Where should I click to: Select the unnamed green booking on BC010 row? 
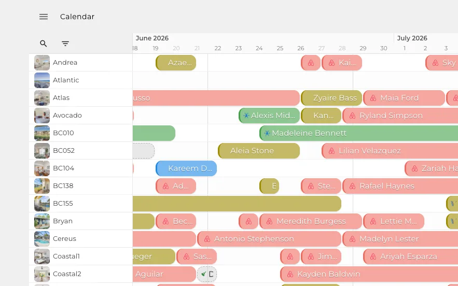pyautogui.click(x=154, y=133)
